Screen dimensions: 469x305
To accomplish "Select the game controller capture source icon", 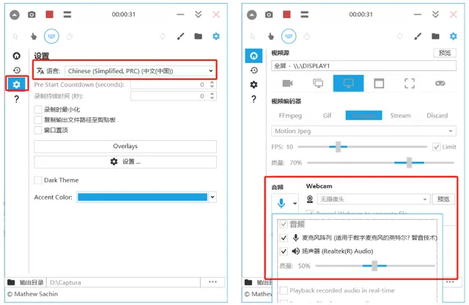I will coord(440,83).
